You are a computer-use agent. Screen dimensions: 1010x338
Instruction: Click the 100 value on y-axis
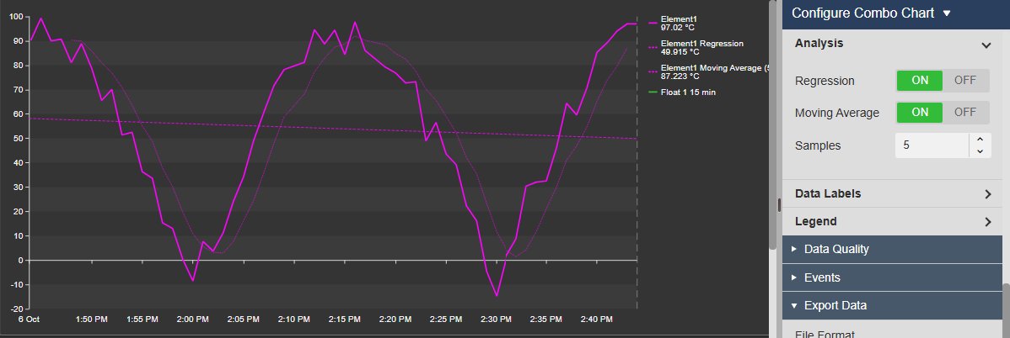pos(17,17)
